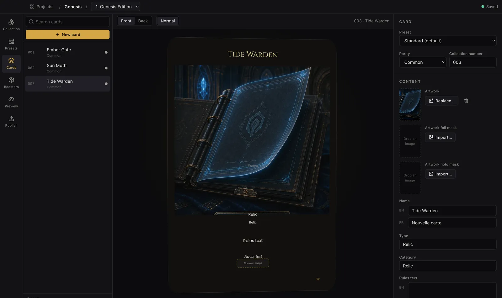Click the Type field containing Relic

point(448,244)
